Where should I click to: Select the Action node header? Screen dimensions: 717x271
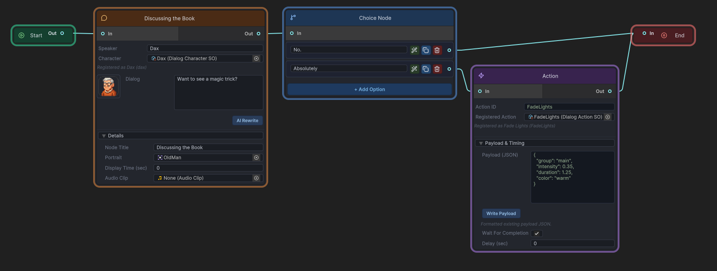[x=545, y=76]
